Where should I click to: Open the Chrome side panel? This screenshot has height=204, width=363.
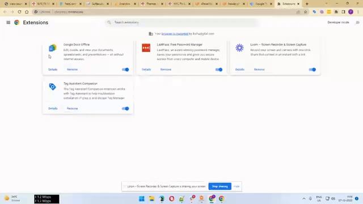(343, 12)
